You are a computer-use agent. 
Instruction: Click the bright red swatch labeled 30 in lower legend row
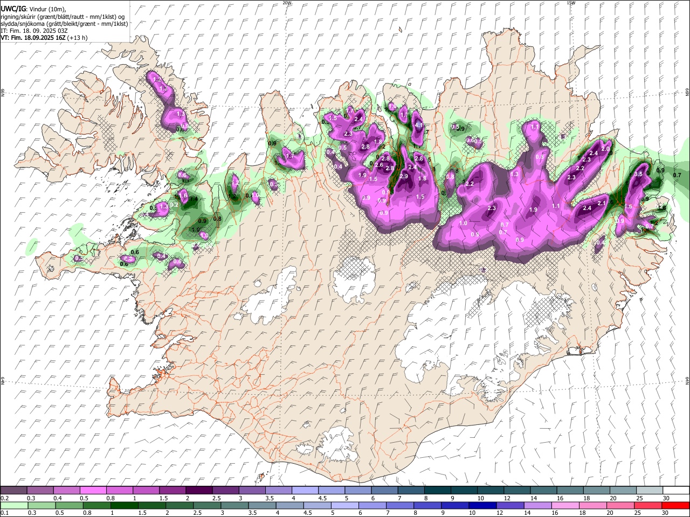tap(675, 506)
